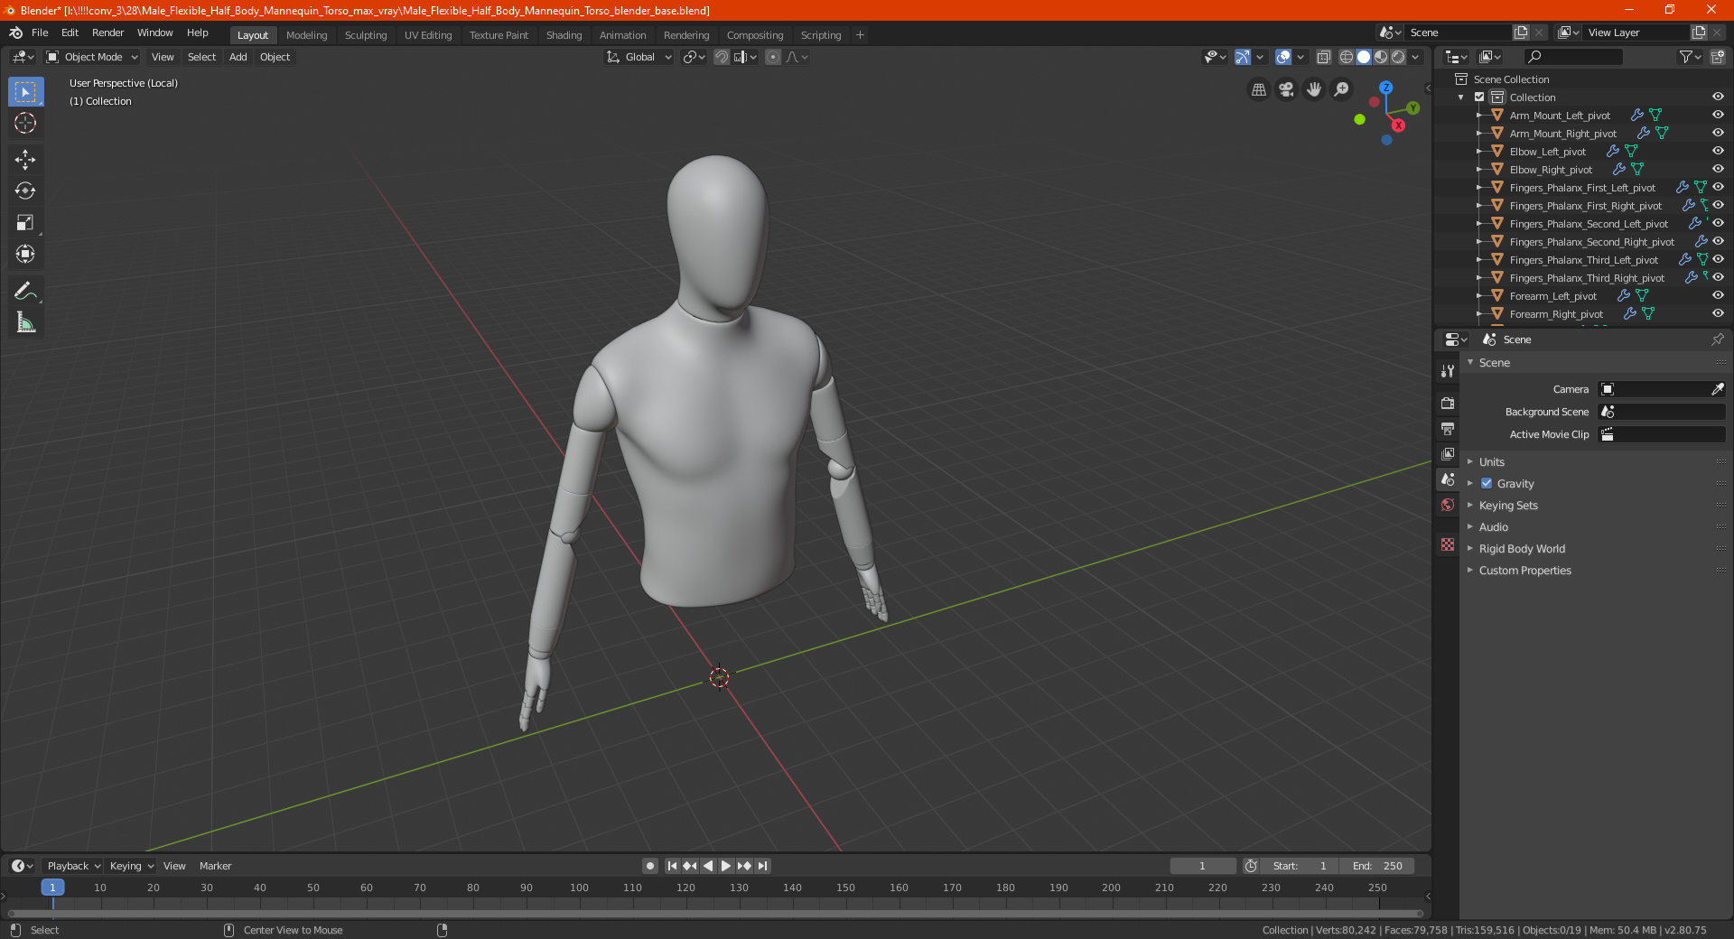Select the Rotate tool
The height and width of the screenshot is (939, 1734).
[25, 191]
